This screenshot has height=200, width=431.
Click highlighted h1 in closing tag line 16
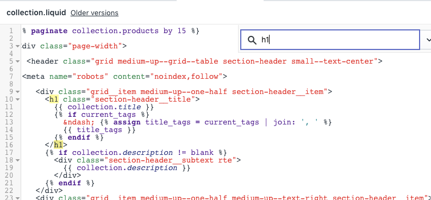58,145
